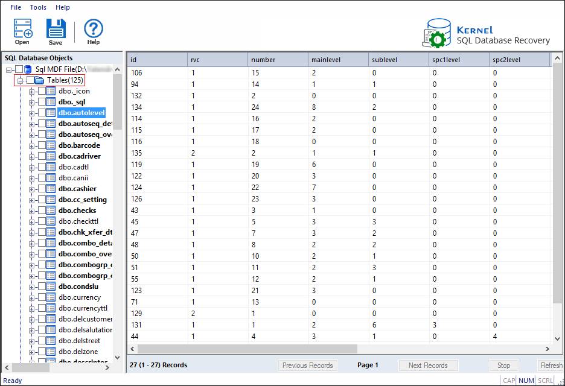Screen dimensions: 565x386
Task: Expand the dbo.checkttl tree node
Action: [x=32, y=222]
